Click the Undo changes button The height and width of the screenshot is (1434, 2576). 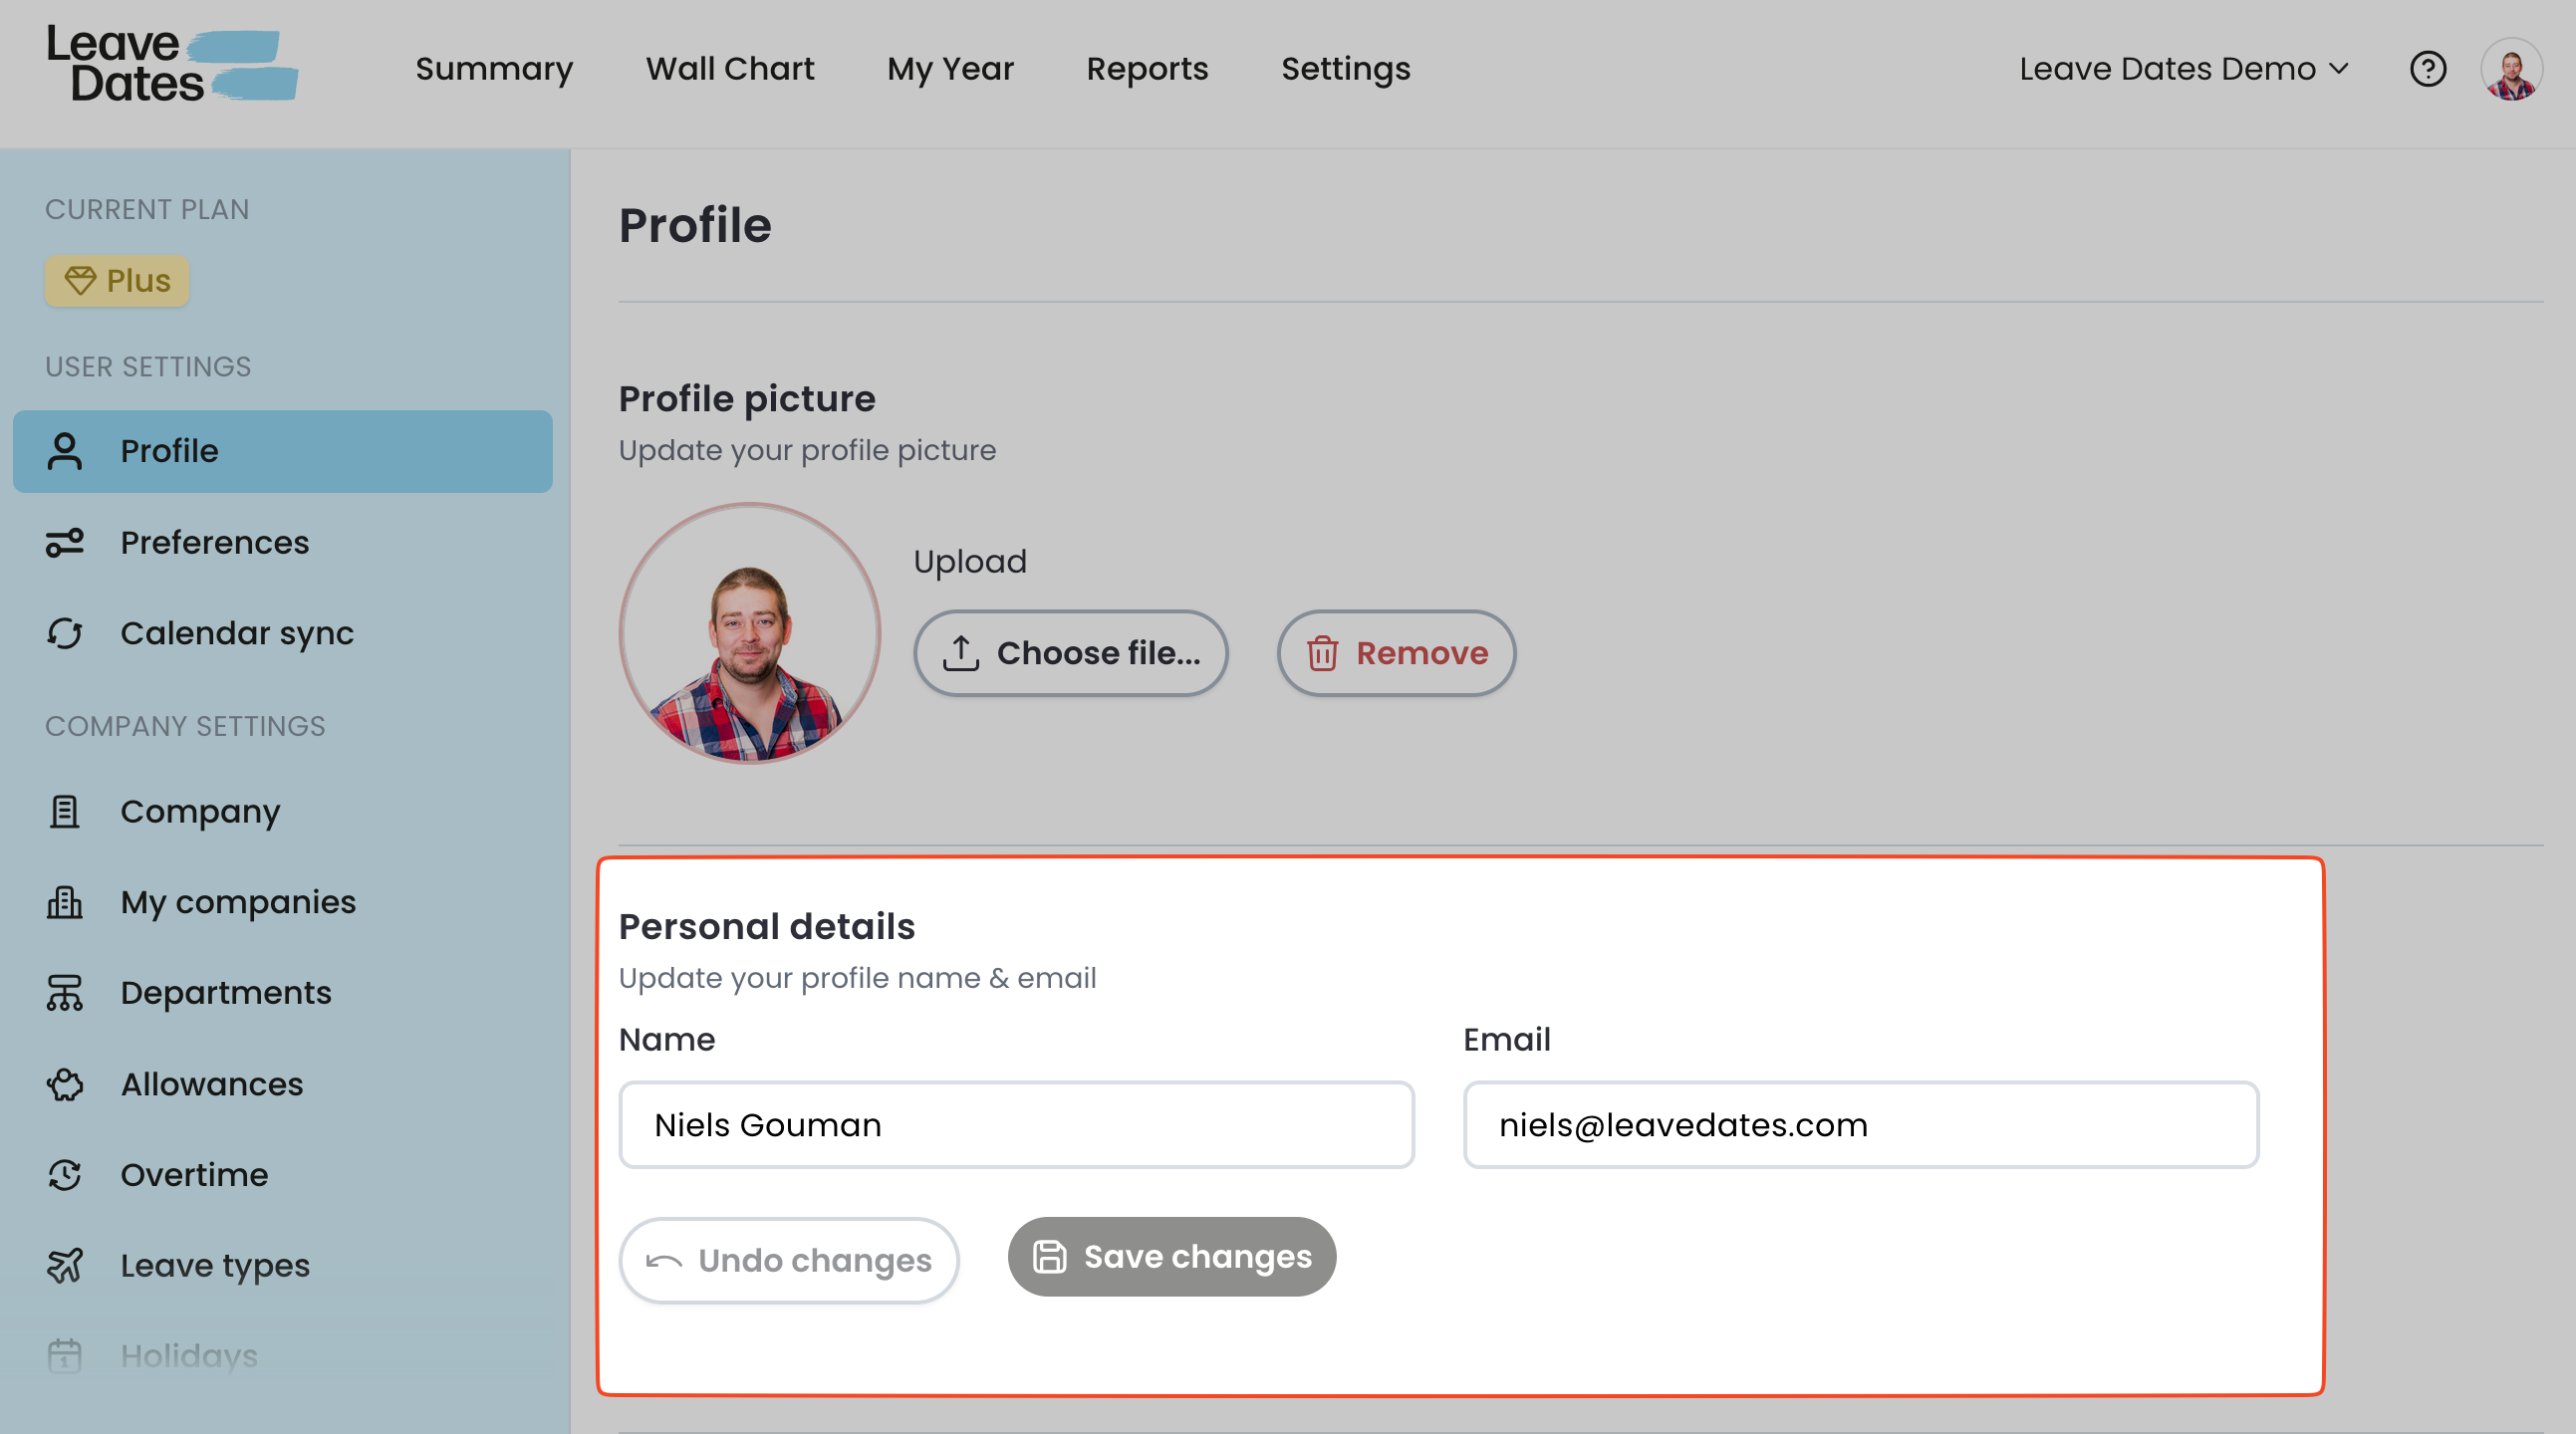tap(788, 1260)
